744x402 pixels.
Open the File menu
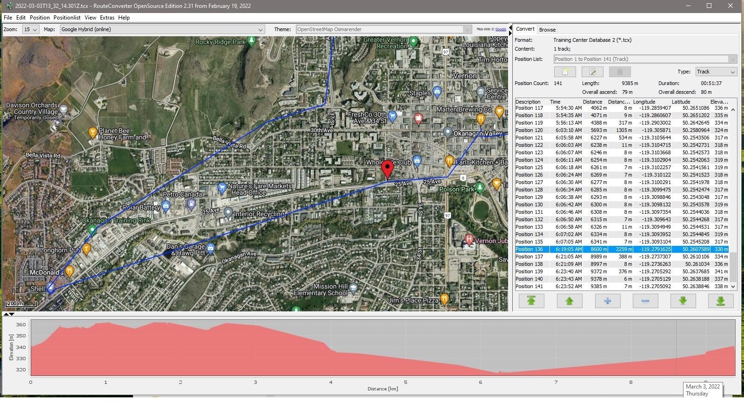8,18
